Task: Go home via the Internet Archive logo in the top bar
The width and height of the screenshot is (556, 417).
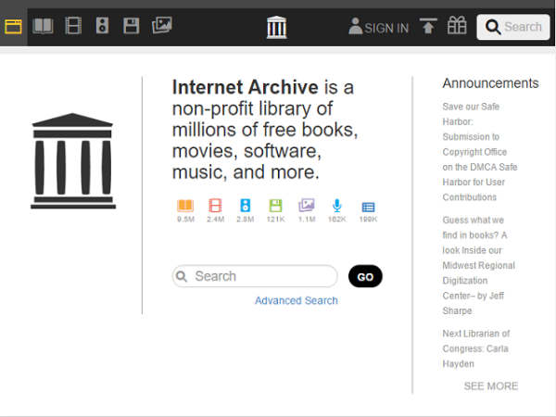Action: pos(276,27)
